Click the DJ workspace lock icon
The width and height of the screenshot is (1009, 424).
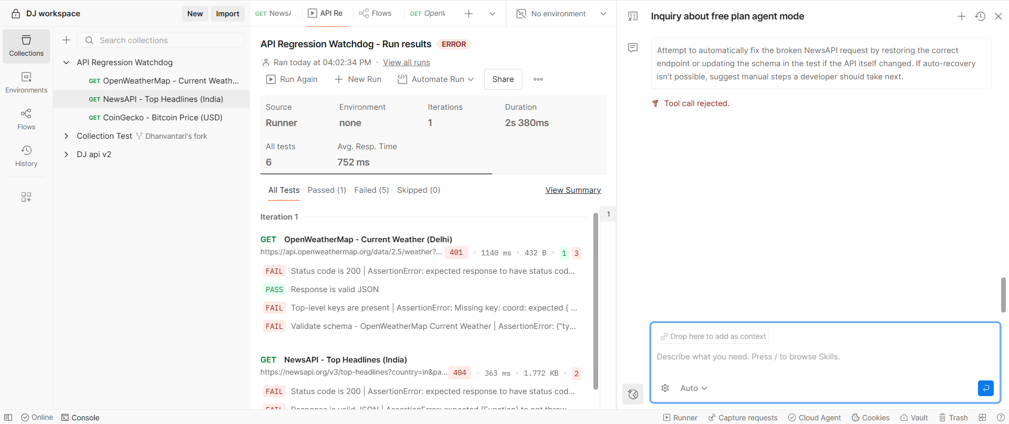[16, 14]
